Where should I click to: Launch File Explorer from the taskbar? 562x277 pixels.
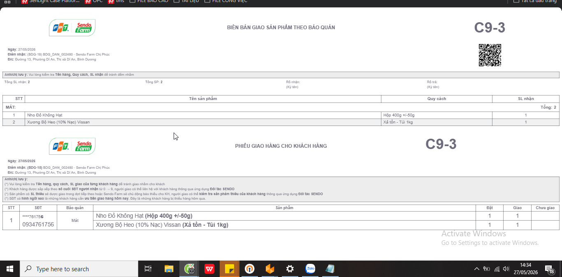coord(169,269)
